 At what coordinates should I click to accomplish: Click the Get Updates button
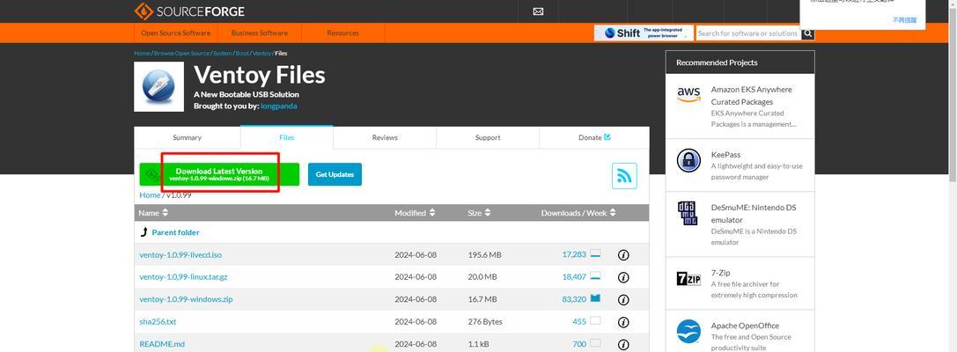click(335, 174)
